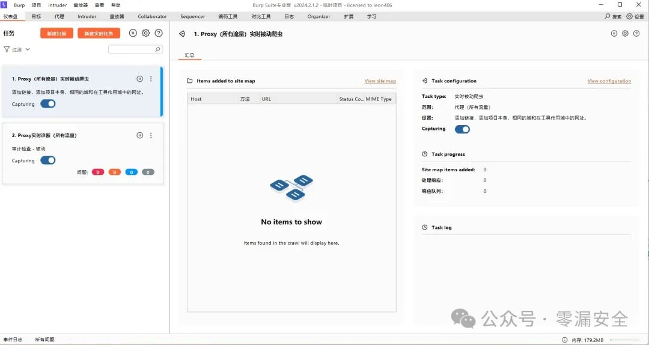Open more options for task 2
Image resolution: width=649 pixels, height=345 pixels.
point(151,135)
